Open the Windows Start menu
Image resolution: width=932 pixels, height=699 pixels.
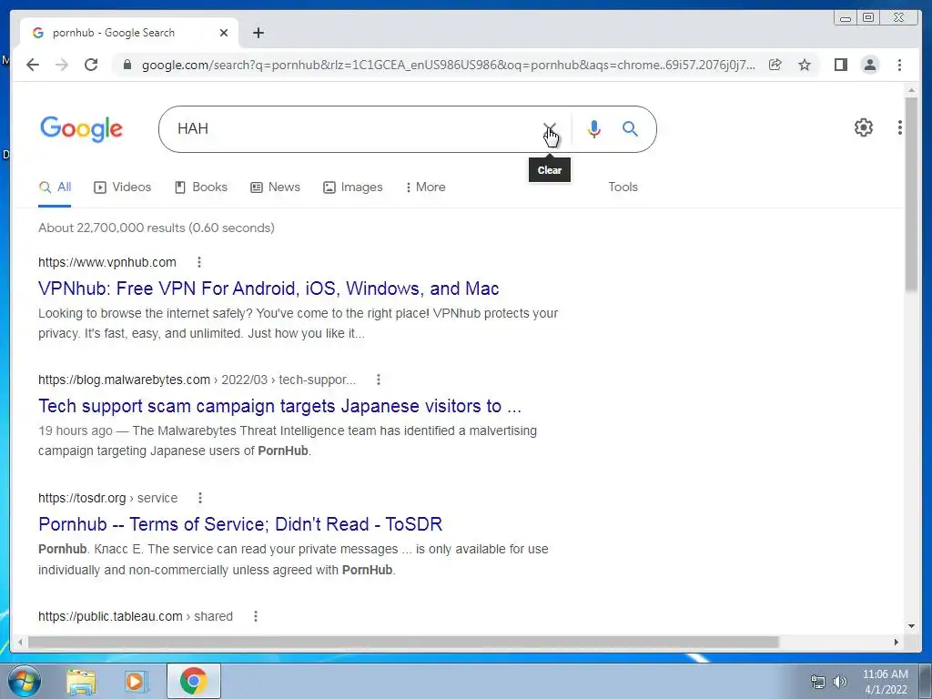[25, 681]
